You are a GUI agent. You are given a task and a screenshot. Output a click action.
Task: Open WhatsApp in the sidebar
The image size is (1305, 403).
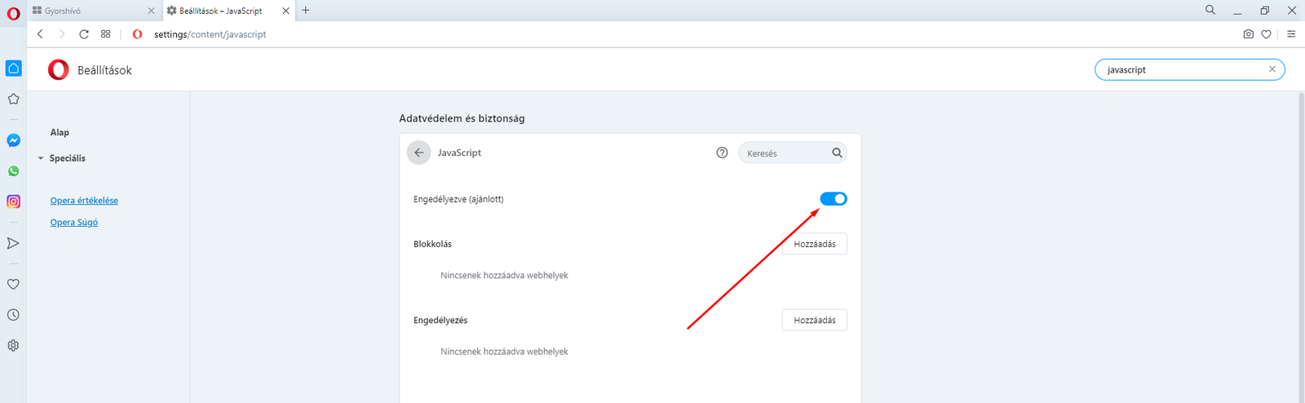[x=14, y=171]
